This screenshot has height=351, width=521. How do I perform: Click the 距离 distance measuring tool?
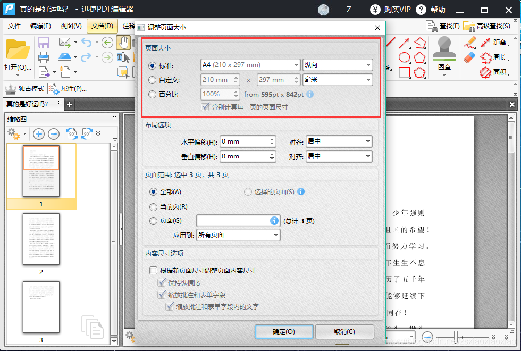[494, 43]
